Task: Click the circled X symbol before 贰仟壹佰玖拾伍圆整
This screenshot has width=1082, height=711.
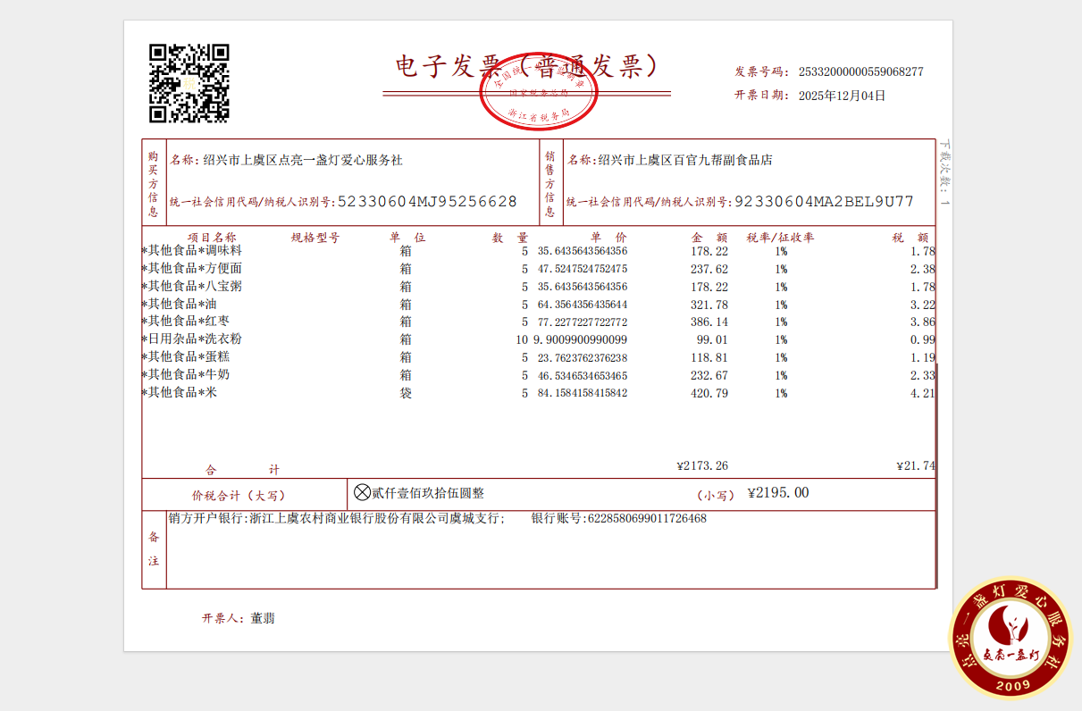Action: click(362, 492)
